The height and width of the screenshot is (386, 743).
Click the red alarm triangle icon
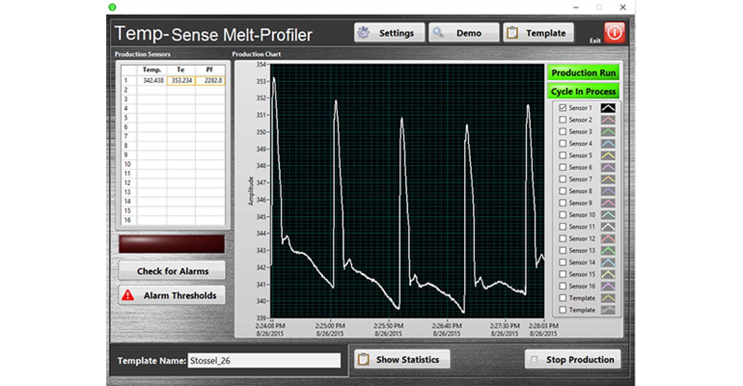(128, 295)
